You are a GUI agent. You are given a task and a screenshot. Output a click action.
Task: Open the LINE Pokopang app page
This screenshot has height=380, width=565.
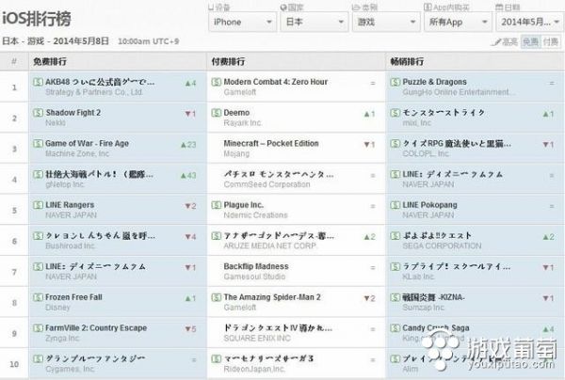pyautogui.click(x=429, y=205)
